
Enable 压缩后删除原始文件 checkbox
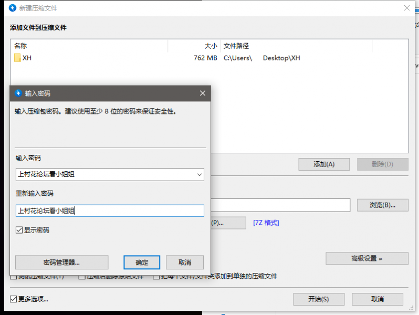(82, 276)
